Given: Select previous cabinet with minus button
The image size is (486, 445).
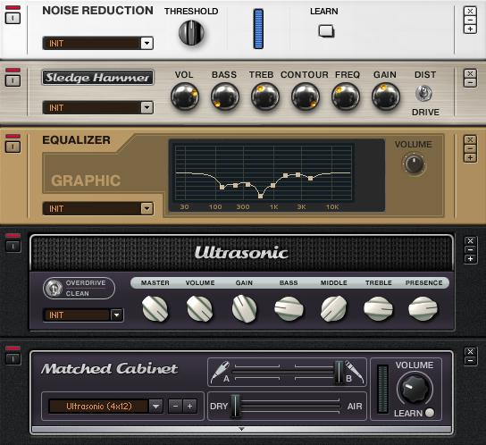Looking at the screenshot, I should [x=175, y=406].
